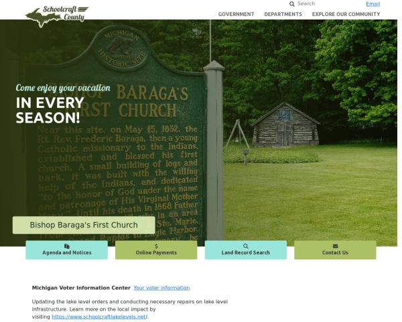Open the schoolcraftlakelevels.net link
402x322 pixels.
[x=99, y=317]
